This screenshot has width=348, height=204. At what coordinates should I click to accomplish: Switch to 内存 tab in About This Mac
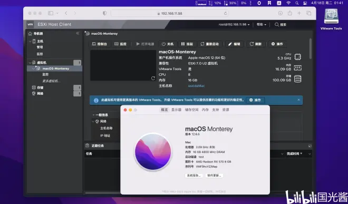[x=205, y=110]
